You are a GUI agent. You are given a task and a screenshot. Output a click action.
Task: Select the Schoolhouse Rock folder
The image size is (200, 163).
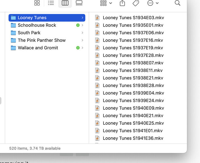coord(47,25)
